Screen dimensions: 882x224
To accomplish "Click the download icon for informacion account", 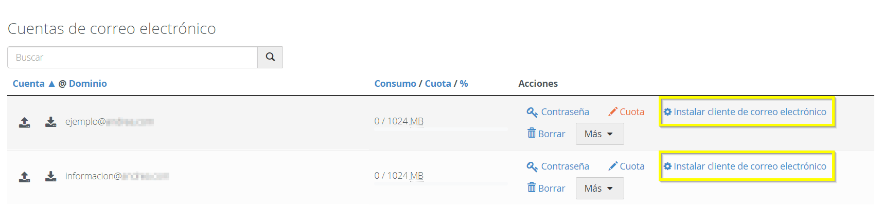I will tap(50, 176).
